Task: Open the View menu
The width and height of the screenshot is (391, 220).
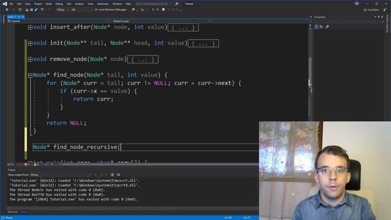Action: coord(27,4)
